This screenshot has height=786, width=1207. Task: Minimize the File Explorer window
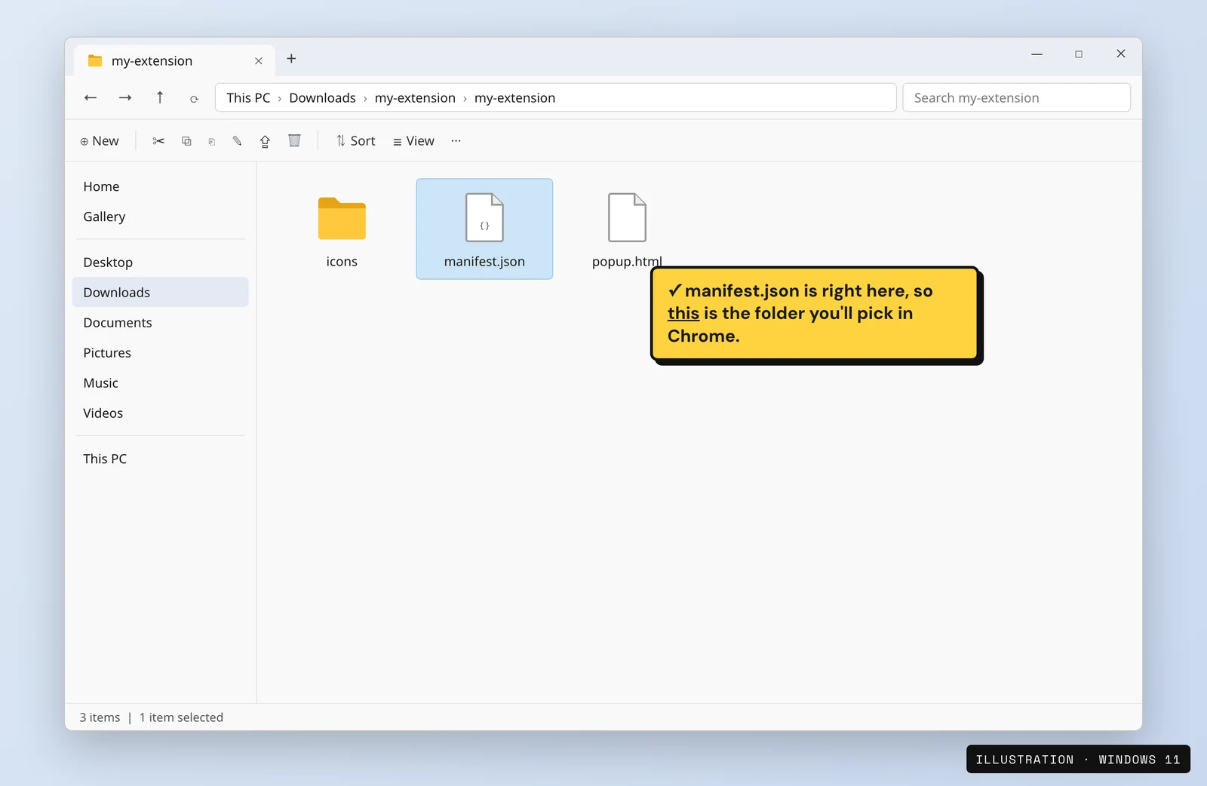coord(1037,54)
